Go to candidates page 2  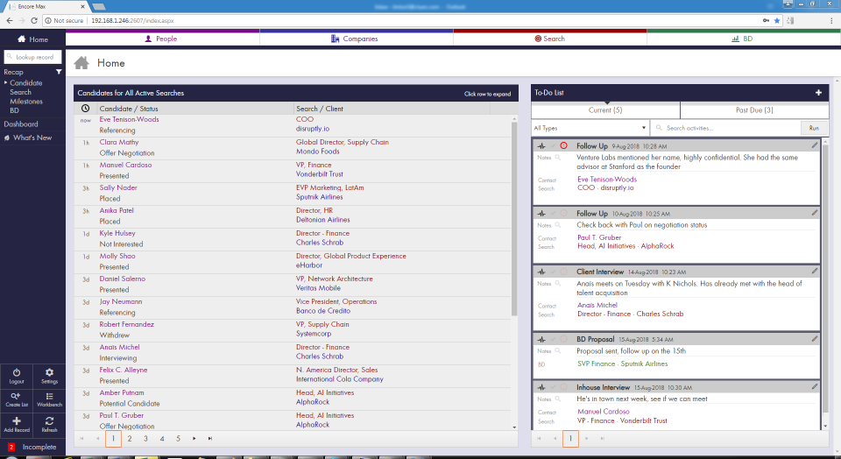coord(130,439)
